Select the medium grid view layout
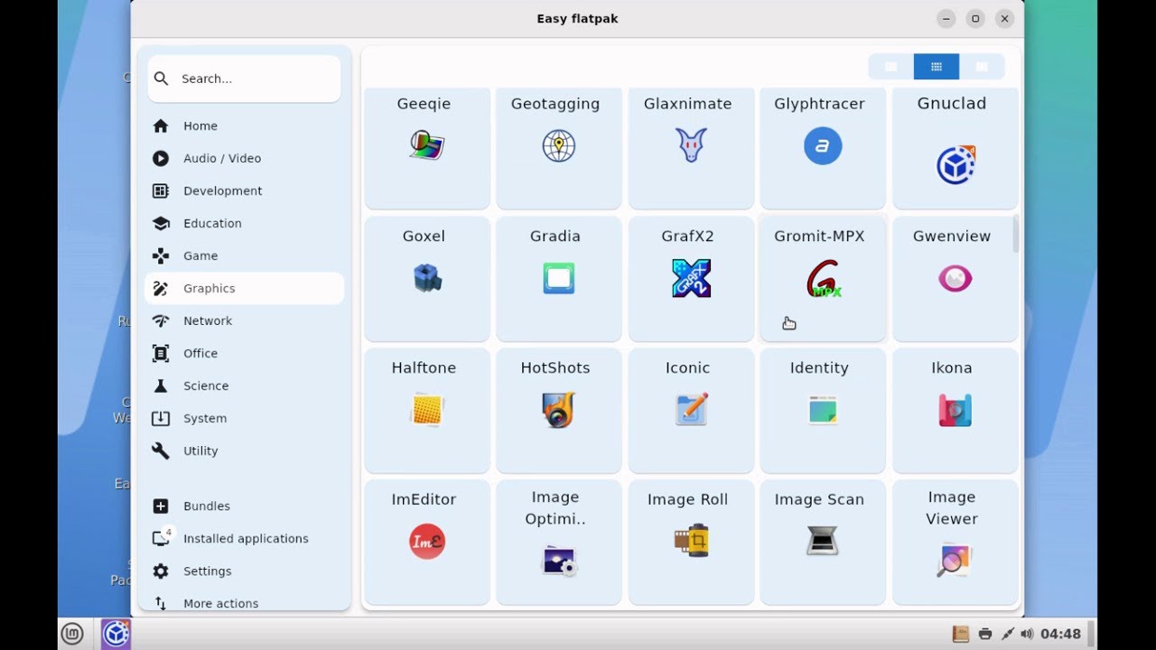The image size is (1156, 650). (x=937, y=67)
